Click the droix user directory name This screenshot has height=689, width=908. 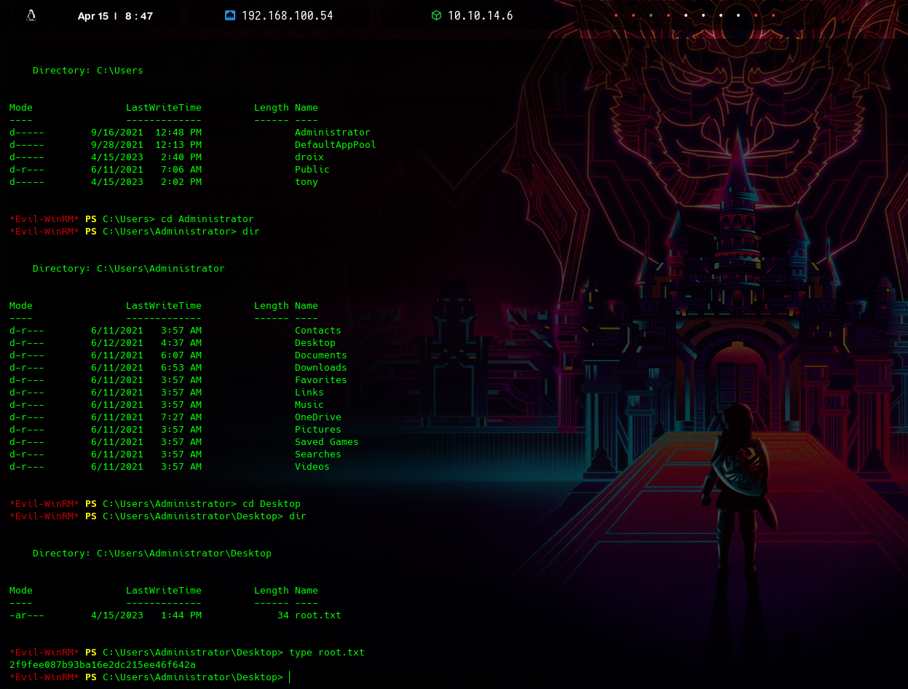[309, 157]
